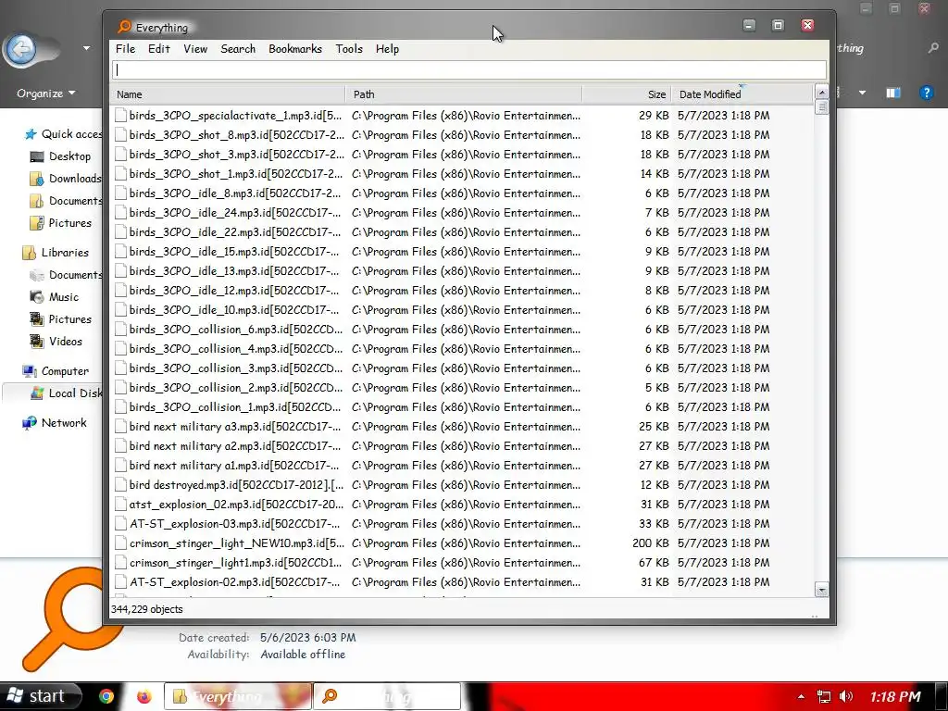Click scrollbar up arrow in Everything results
Image resolution: width=948 pixels, height=711 pixels.
click(x=821, y=93)
